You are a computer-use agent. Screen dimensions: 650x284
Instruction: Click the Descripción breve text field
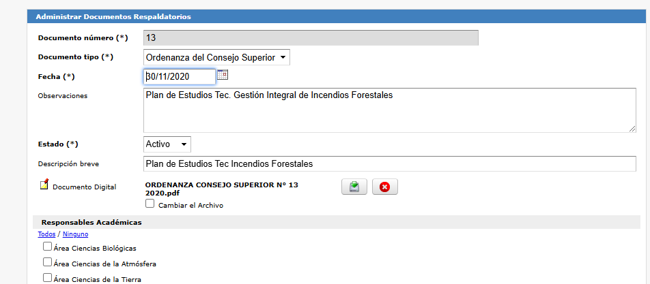[x=389, y=164]
